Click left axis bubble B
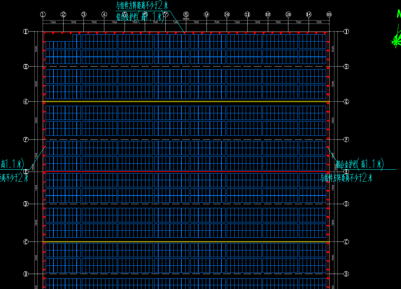 (26, 274)
